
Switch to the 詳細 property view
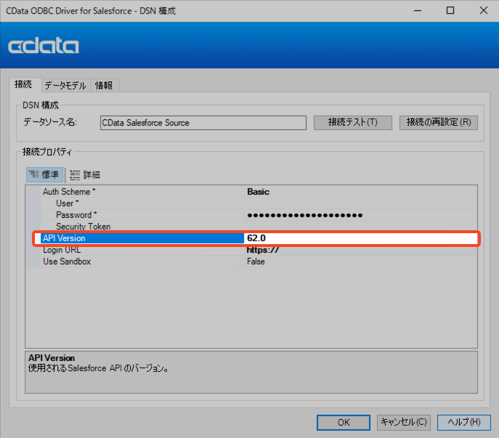coord(85,175)
